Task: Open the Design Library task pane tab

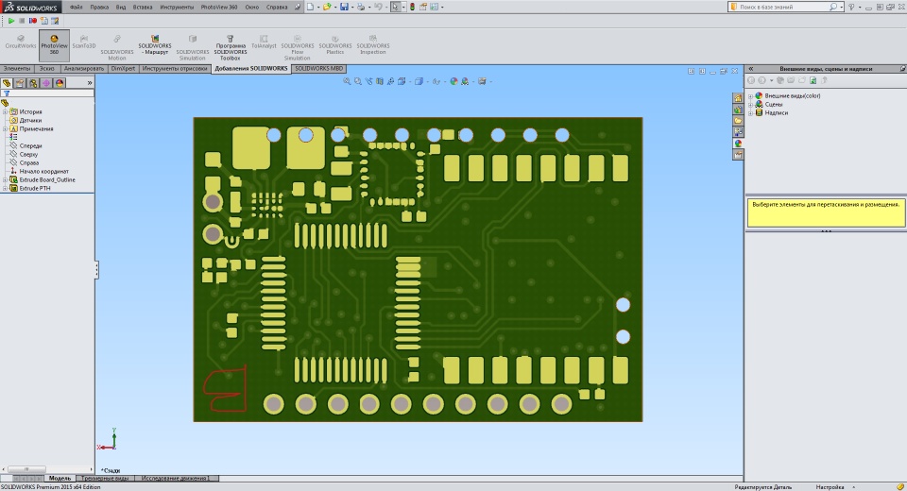Action: pos(738,110)
